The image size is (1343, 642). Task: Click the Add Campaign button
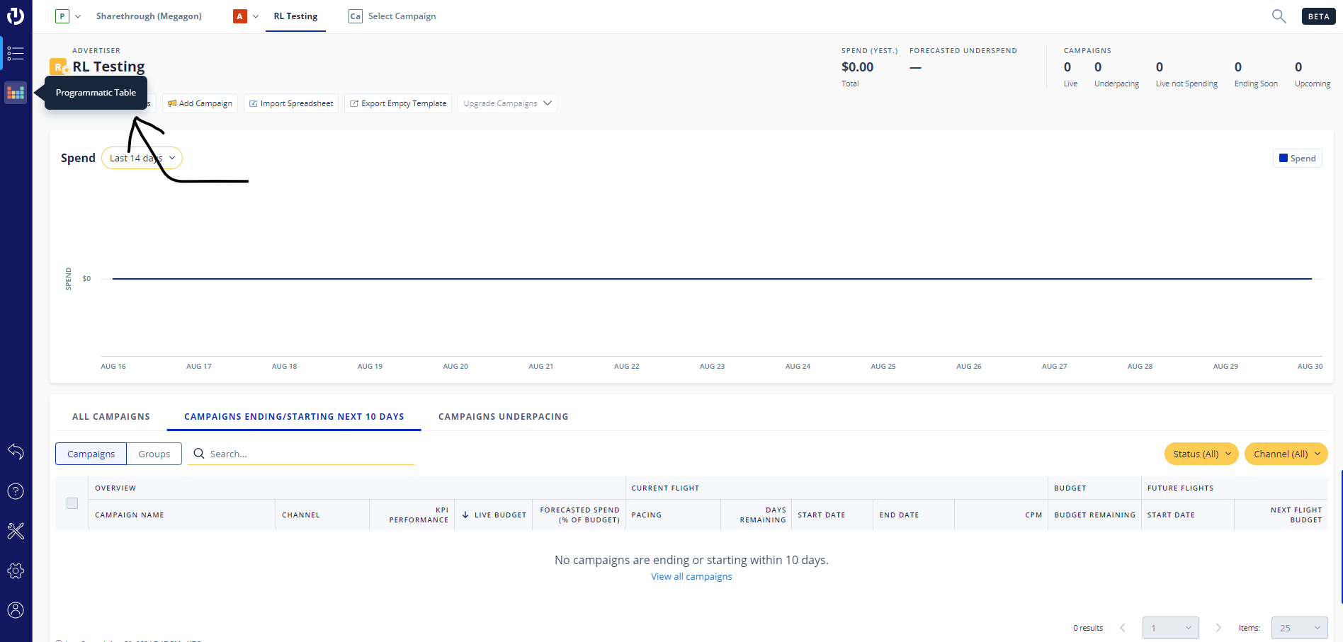(200, 103)
